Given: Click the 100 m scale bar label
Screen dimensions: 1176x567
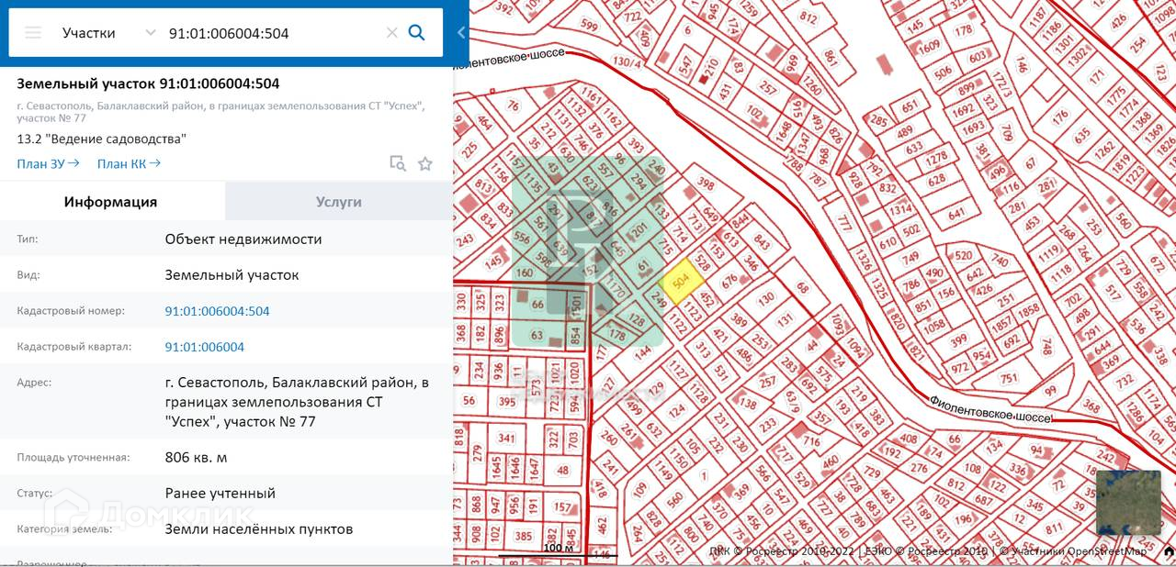Looking at the screenshot, I should pyautogui.click(x=557, y=549).
